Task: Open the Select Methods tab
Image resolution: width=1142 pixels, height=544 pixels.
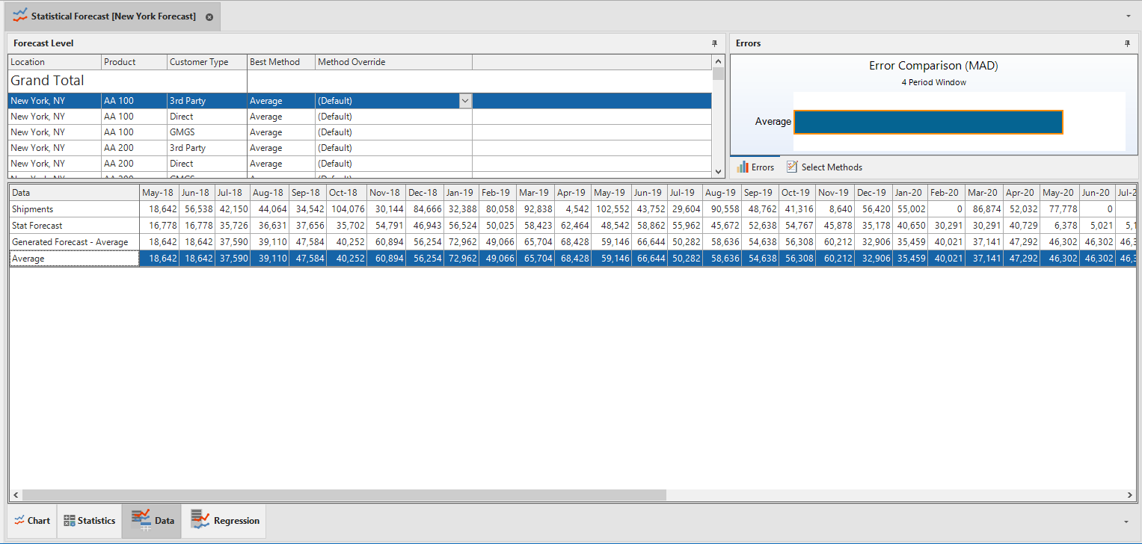Action: coord(824,167)
